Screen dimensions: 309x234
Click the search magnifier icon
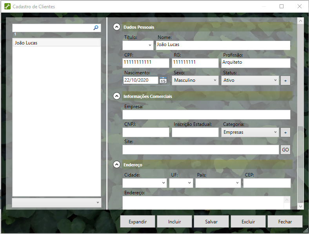[x=95, y=28]
